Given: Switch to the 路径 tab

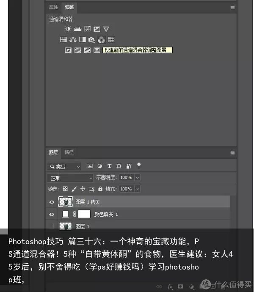Looking at the screenshot, I should [69, 152].
